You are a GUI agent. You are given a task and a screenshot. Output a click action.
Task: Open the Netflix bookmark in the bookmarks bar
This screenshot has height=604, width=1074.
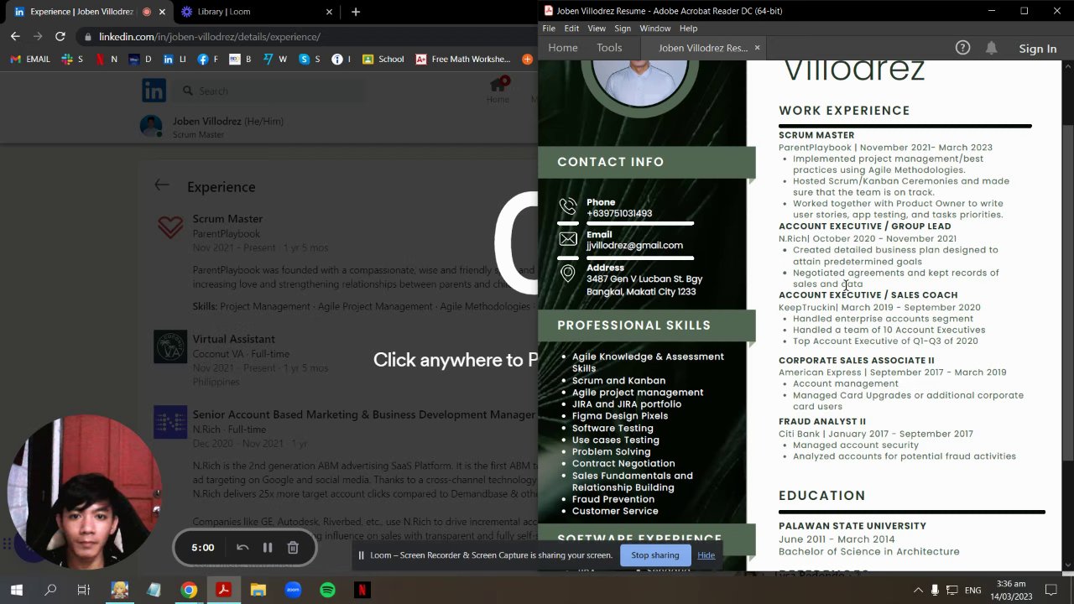pyautogui.click(x=107, y=59)
